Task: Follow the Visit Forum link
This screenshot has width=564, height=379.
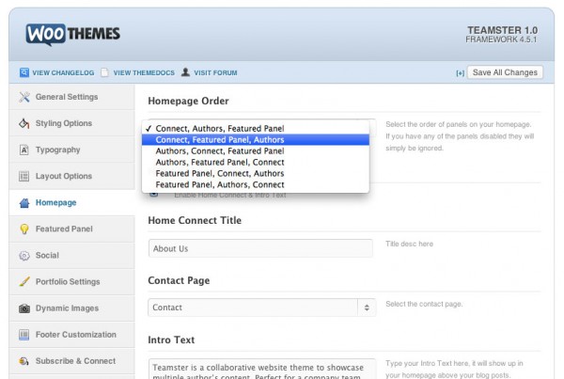Action: point(214,72)
